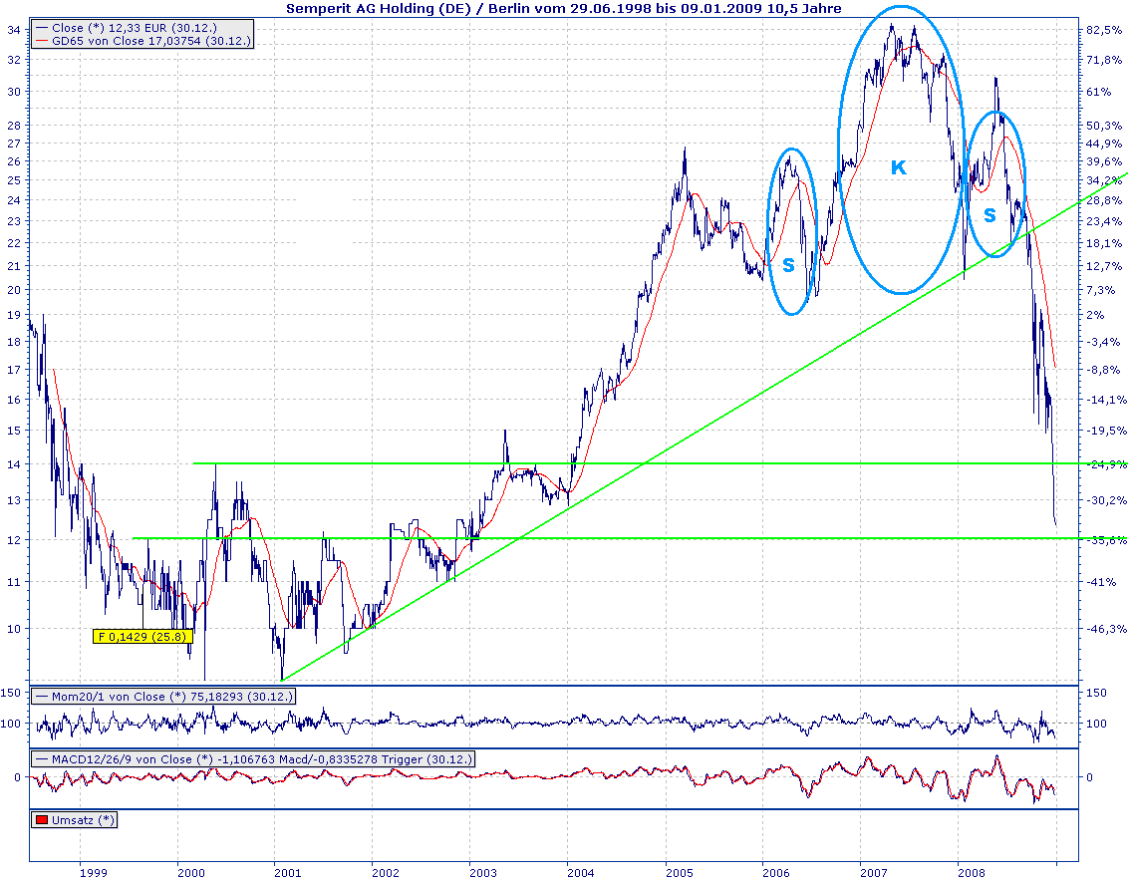Image resolution: width=1128 pixels, height=880 pixels.
Task: Click price label 14 on left axis
Action: (14, 464)
